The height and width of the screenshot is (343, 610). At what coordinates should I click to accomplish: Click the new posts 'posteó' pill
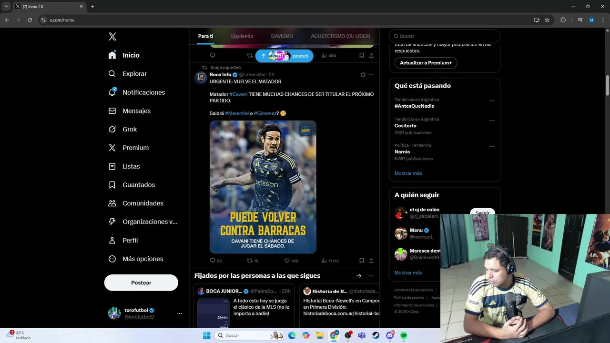click(x=285, y=56)
